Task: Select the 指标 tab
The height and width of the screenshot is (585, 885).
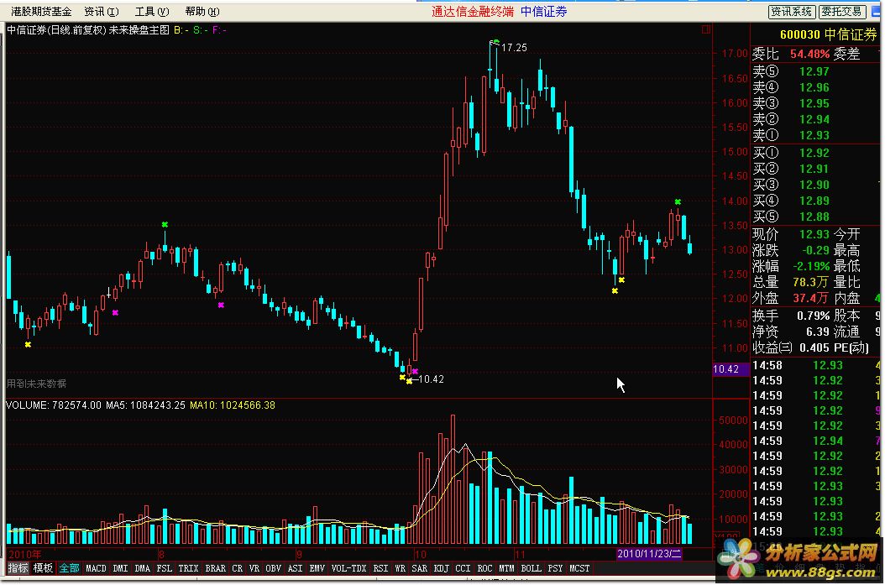Action: coord(18,568)
